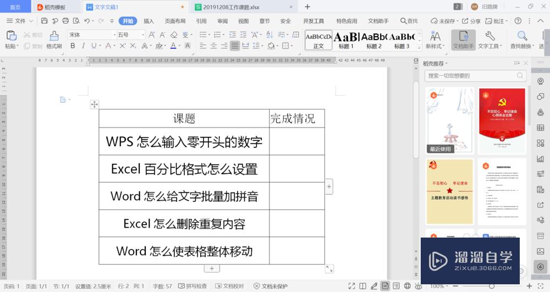
Task: Collapse the ribbon with the chevron
Action: coord(541,21)
